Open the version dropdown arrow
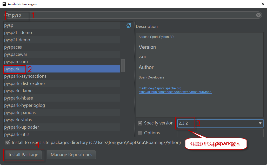This screenshot has height=165, width=267. [260, 123]
